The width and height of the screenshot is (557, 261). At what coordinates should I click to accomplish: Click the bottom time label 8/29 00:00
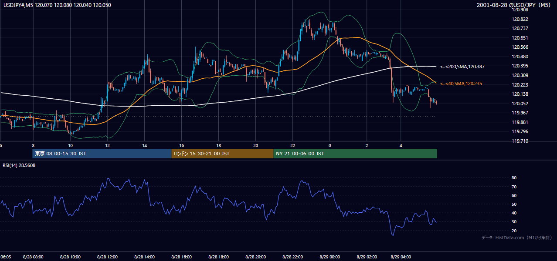pyautogui.click(x=329, y=257)
